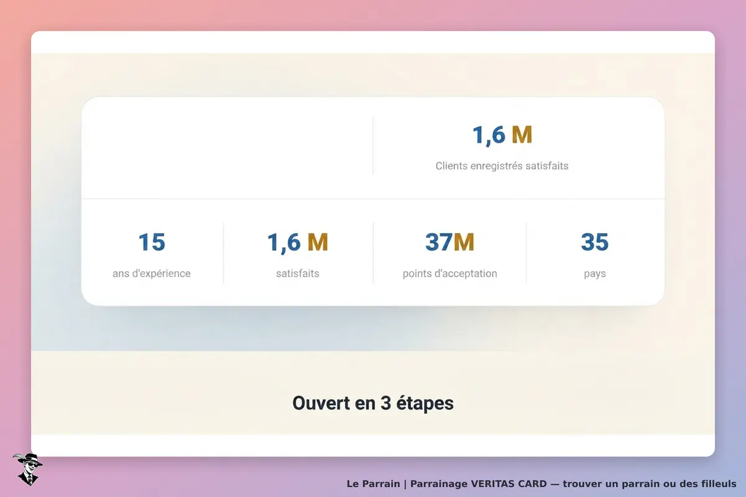Select the "ans d'expérience" label
This screenshot has height=497, width=746.
(x=152, y=273)
